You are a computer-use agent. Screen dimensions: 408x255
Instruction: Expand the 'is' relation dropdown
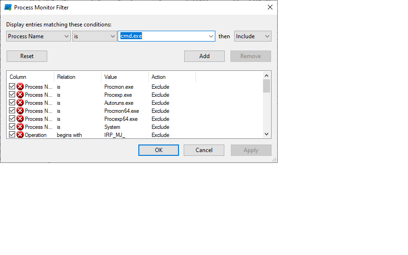(x=94, y=36)
